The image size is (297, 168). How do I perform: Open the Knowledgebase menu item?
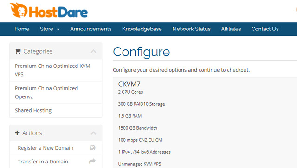(x=142, y=29)
